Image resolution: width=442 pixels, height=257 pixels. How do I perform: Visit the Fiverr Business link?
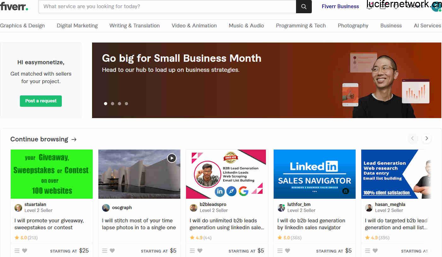click(x=340, y=6)
